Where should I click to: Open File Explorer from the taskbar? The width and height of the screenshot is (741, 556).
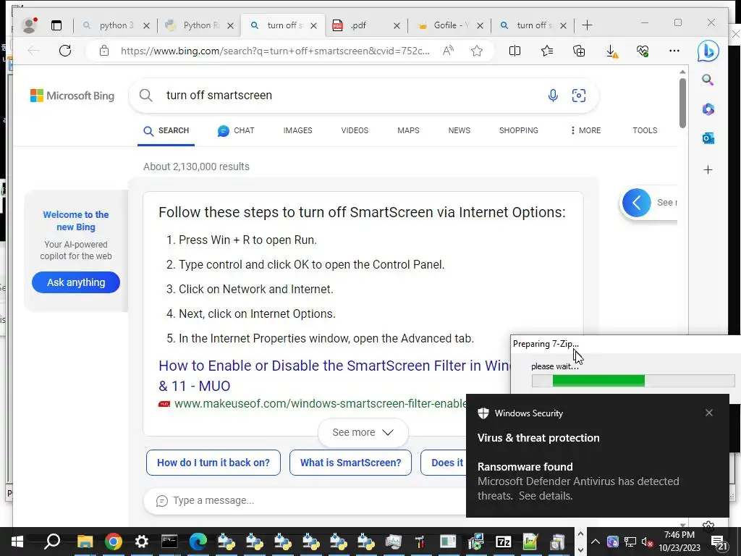(x=85, y=542)
